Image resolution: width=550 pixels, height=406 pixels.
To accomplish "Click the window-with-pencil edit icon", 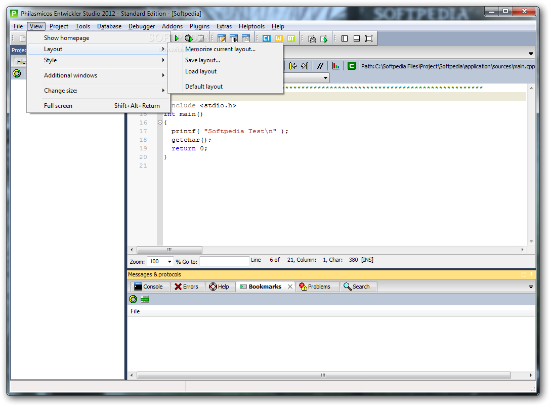I will coord(222,38).
